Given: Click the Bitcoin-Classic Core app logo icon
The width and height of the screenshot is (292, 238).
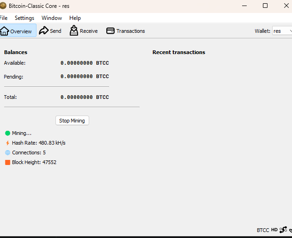Looking at the screenshot, I should click(x=3, y=6).
